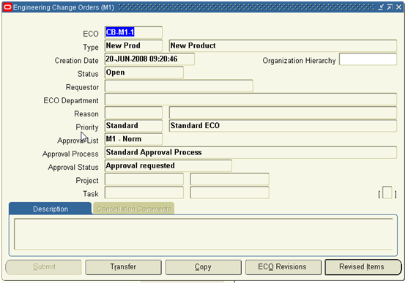Focus the ECO number field

coord(133,32)
